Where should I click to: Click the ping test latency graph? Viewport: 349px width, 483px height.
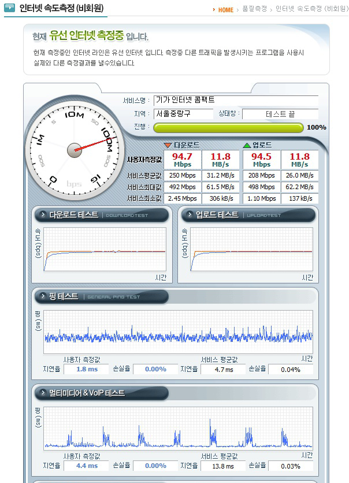(x=179, y=333)
